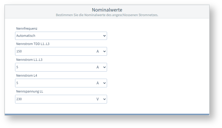Click the 'Nennstrom TDD L1..L3' label
Screen dimensions: 222x128
(33, 44)
